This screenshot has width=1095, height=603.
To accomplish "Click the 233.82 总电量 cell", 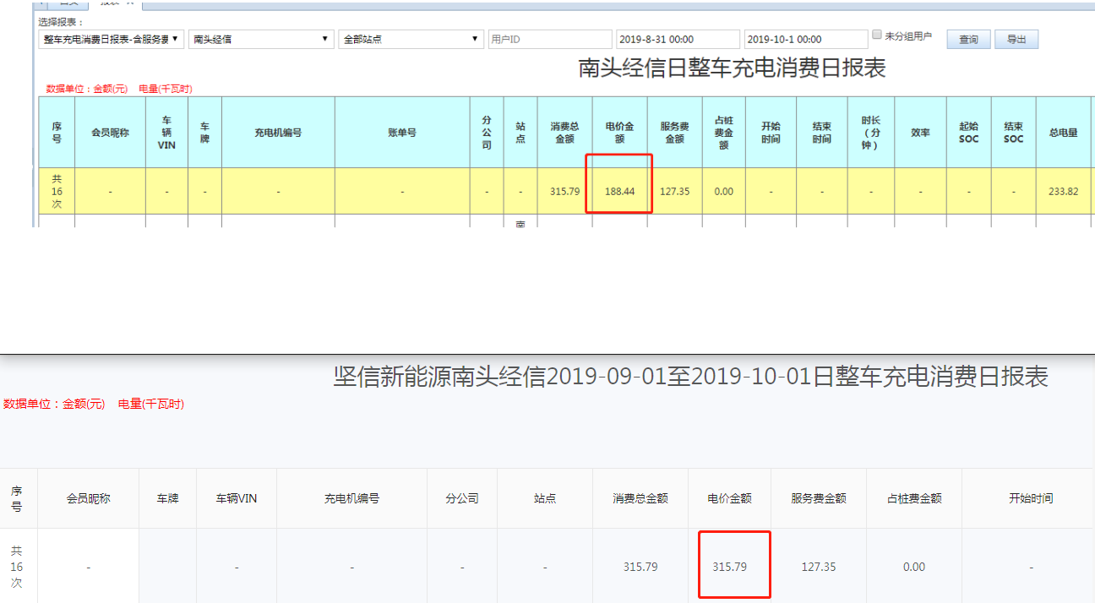I will (x=1064, y=192).
